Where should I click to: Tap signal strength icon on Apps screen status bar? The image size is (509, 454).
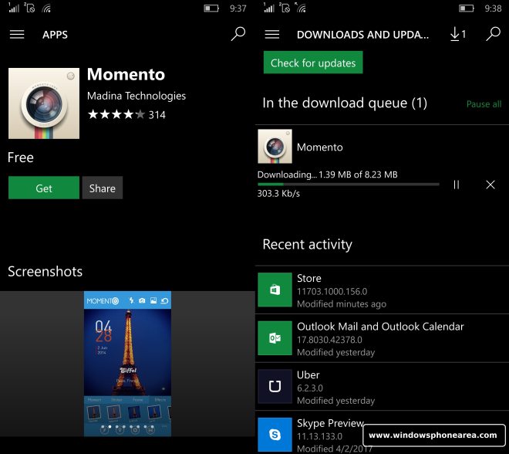pos(14,8)
